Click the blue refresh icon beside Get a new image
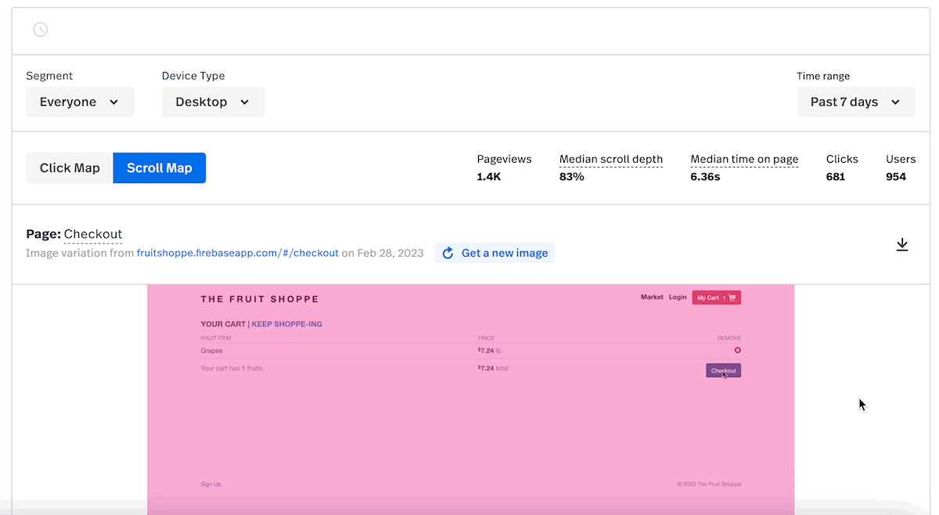 (448, 253)
